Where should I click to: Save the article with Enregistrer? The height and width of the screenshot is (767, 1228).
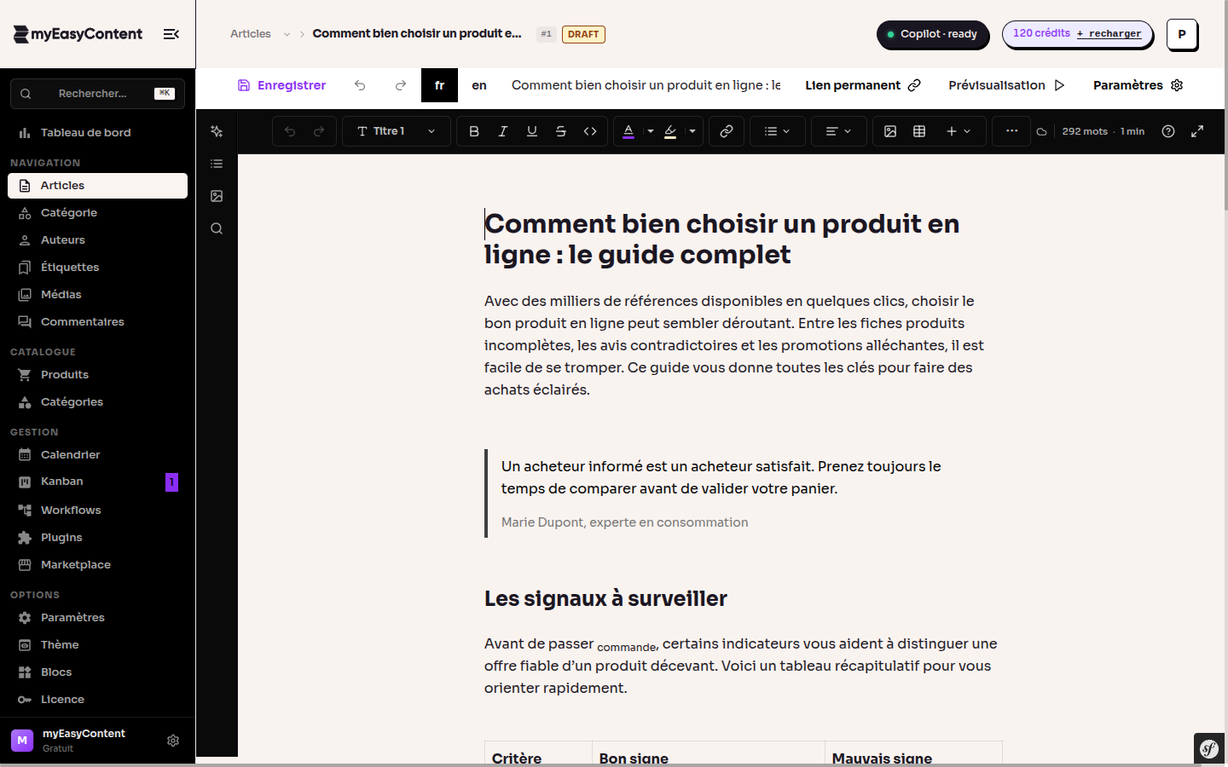(x=281, y=85)
